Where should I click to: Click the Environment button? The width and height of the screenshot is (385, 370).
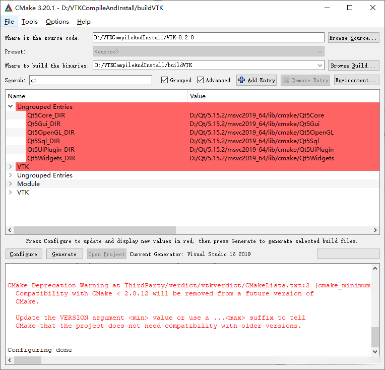pos(356,80)
